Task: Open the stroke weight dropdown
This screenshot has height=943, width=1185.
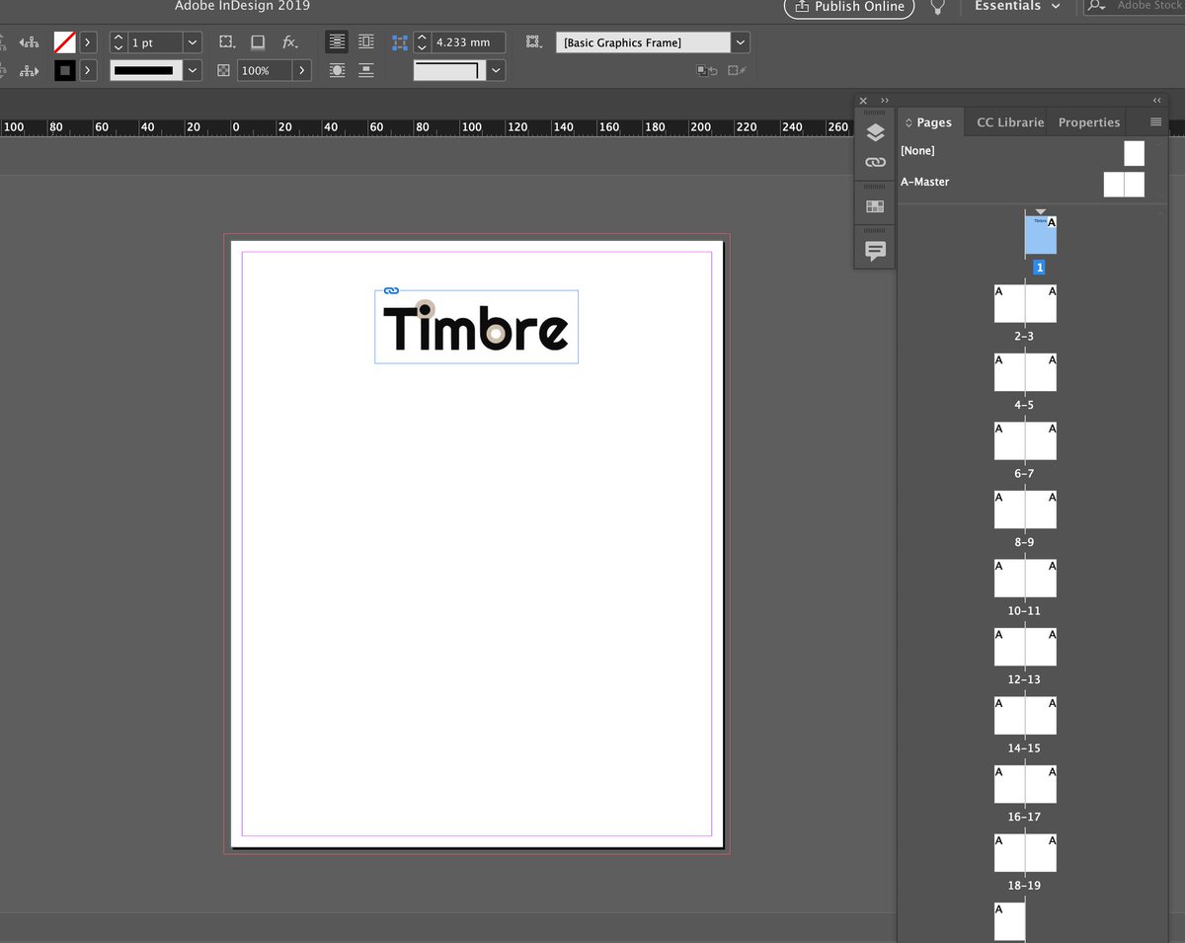Action: [193, 42]
